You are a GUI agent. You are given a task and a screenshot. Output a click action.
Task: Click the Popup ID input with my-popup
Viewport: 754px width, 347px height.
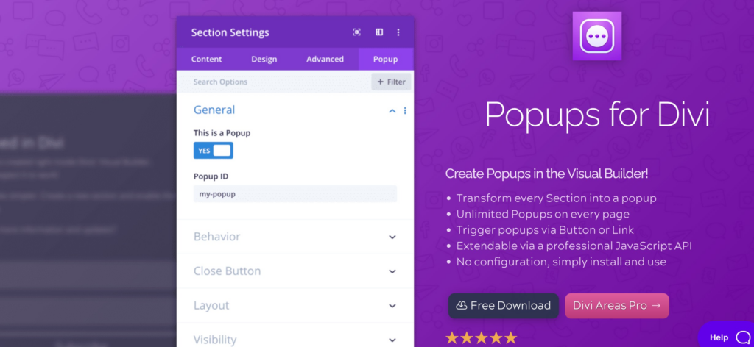pyautogui.click(x=295, y=194)
